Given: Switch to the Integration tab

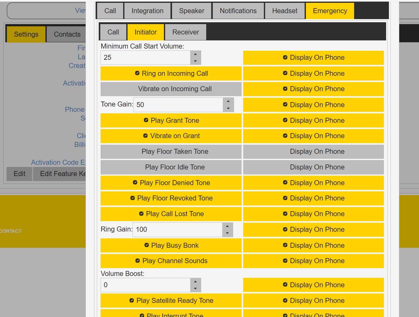Looking at the screenshot, I should 148,11.
